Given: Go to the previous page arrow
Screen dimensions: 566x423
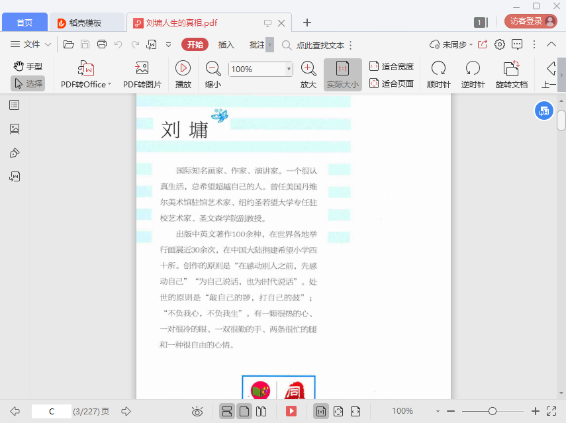Looking at the screenshot, I should [15, 411].
